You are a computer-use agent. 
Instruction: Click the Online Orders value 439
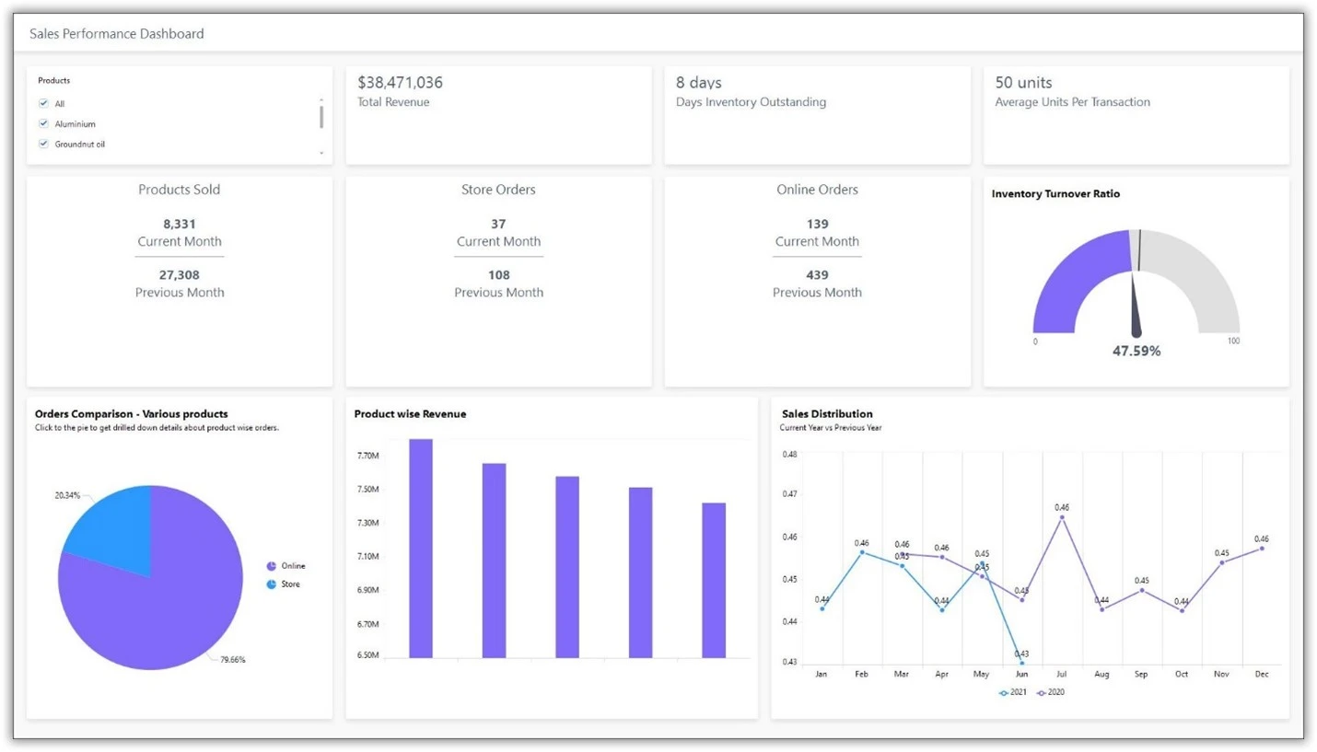817,274
